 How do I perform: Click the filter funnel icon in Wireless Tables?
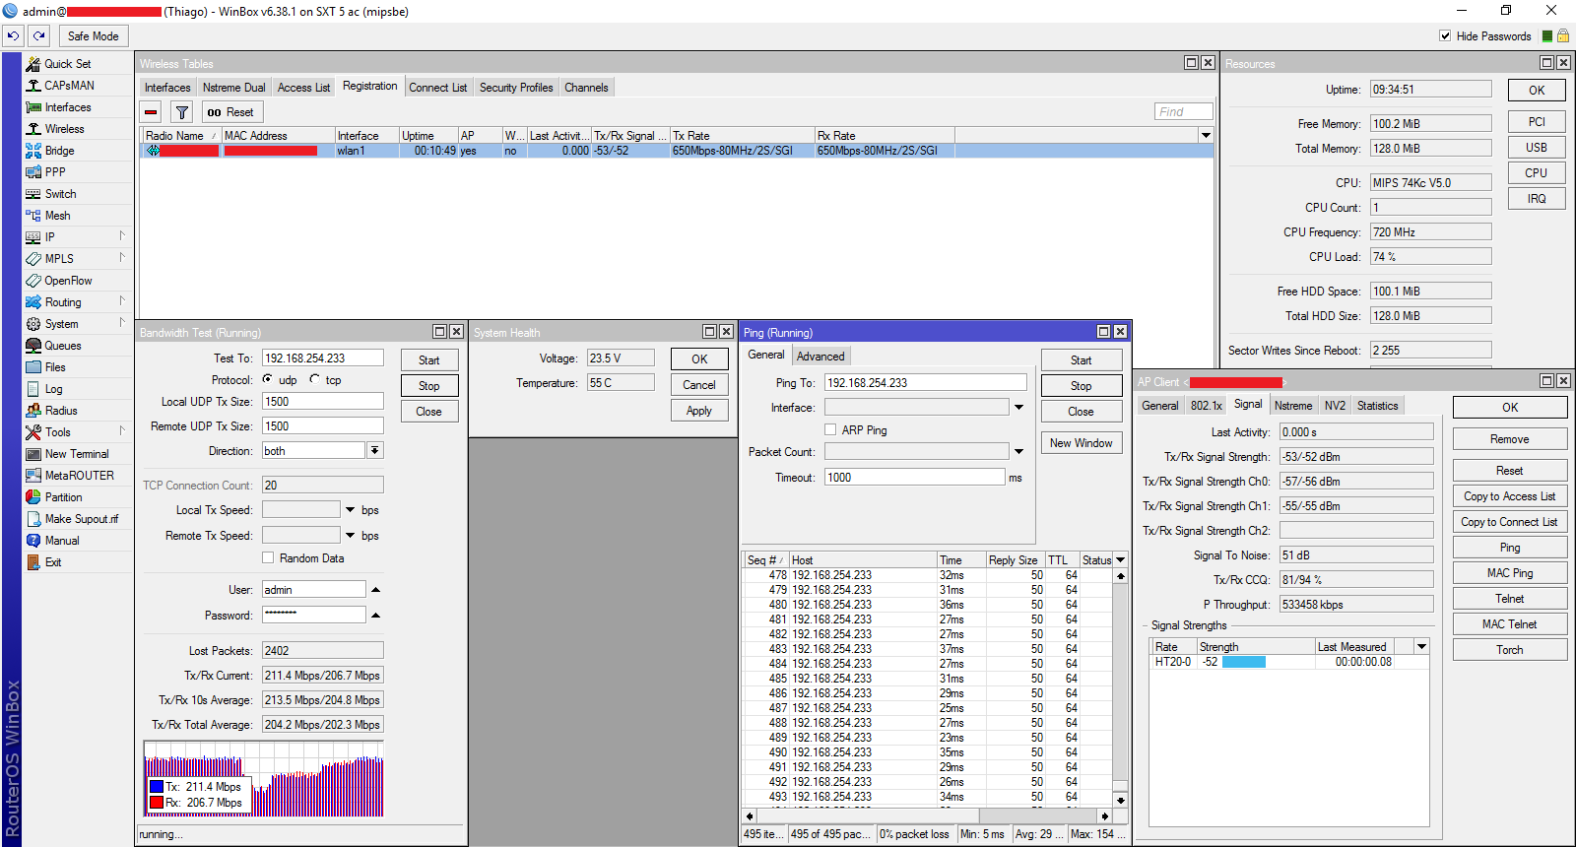(x=181, y=112)
